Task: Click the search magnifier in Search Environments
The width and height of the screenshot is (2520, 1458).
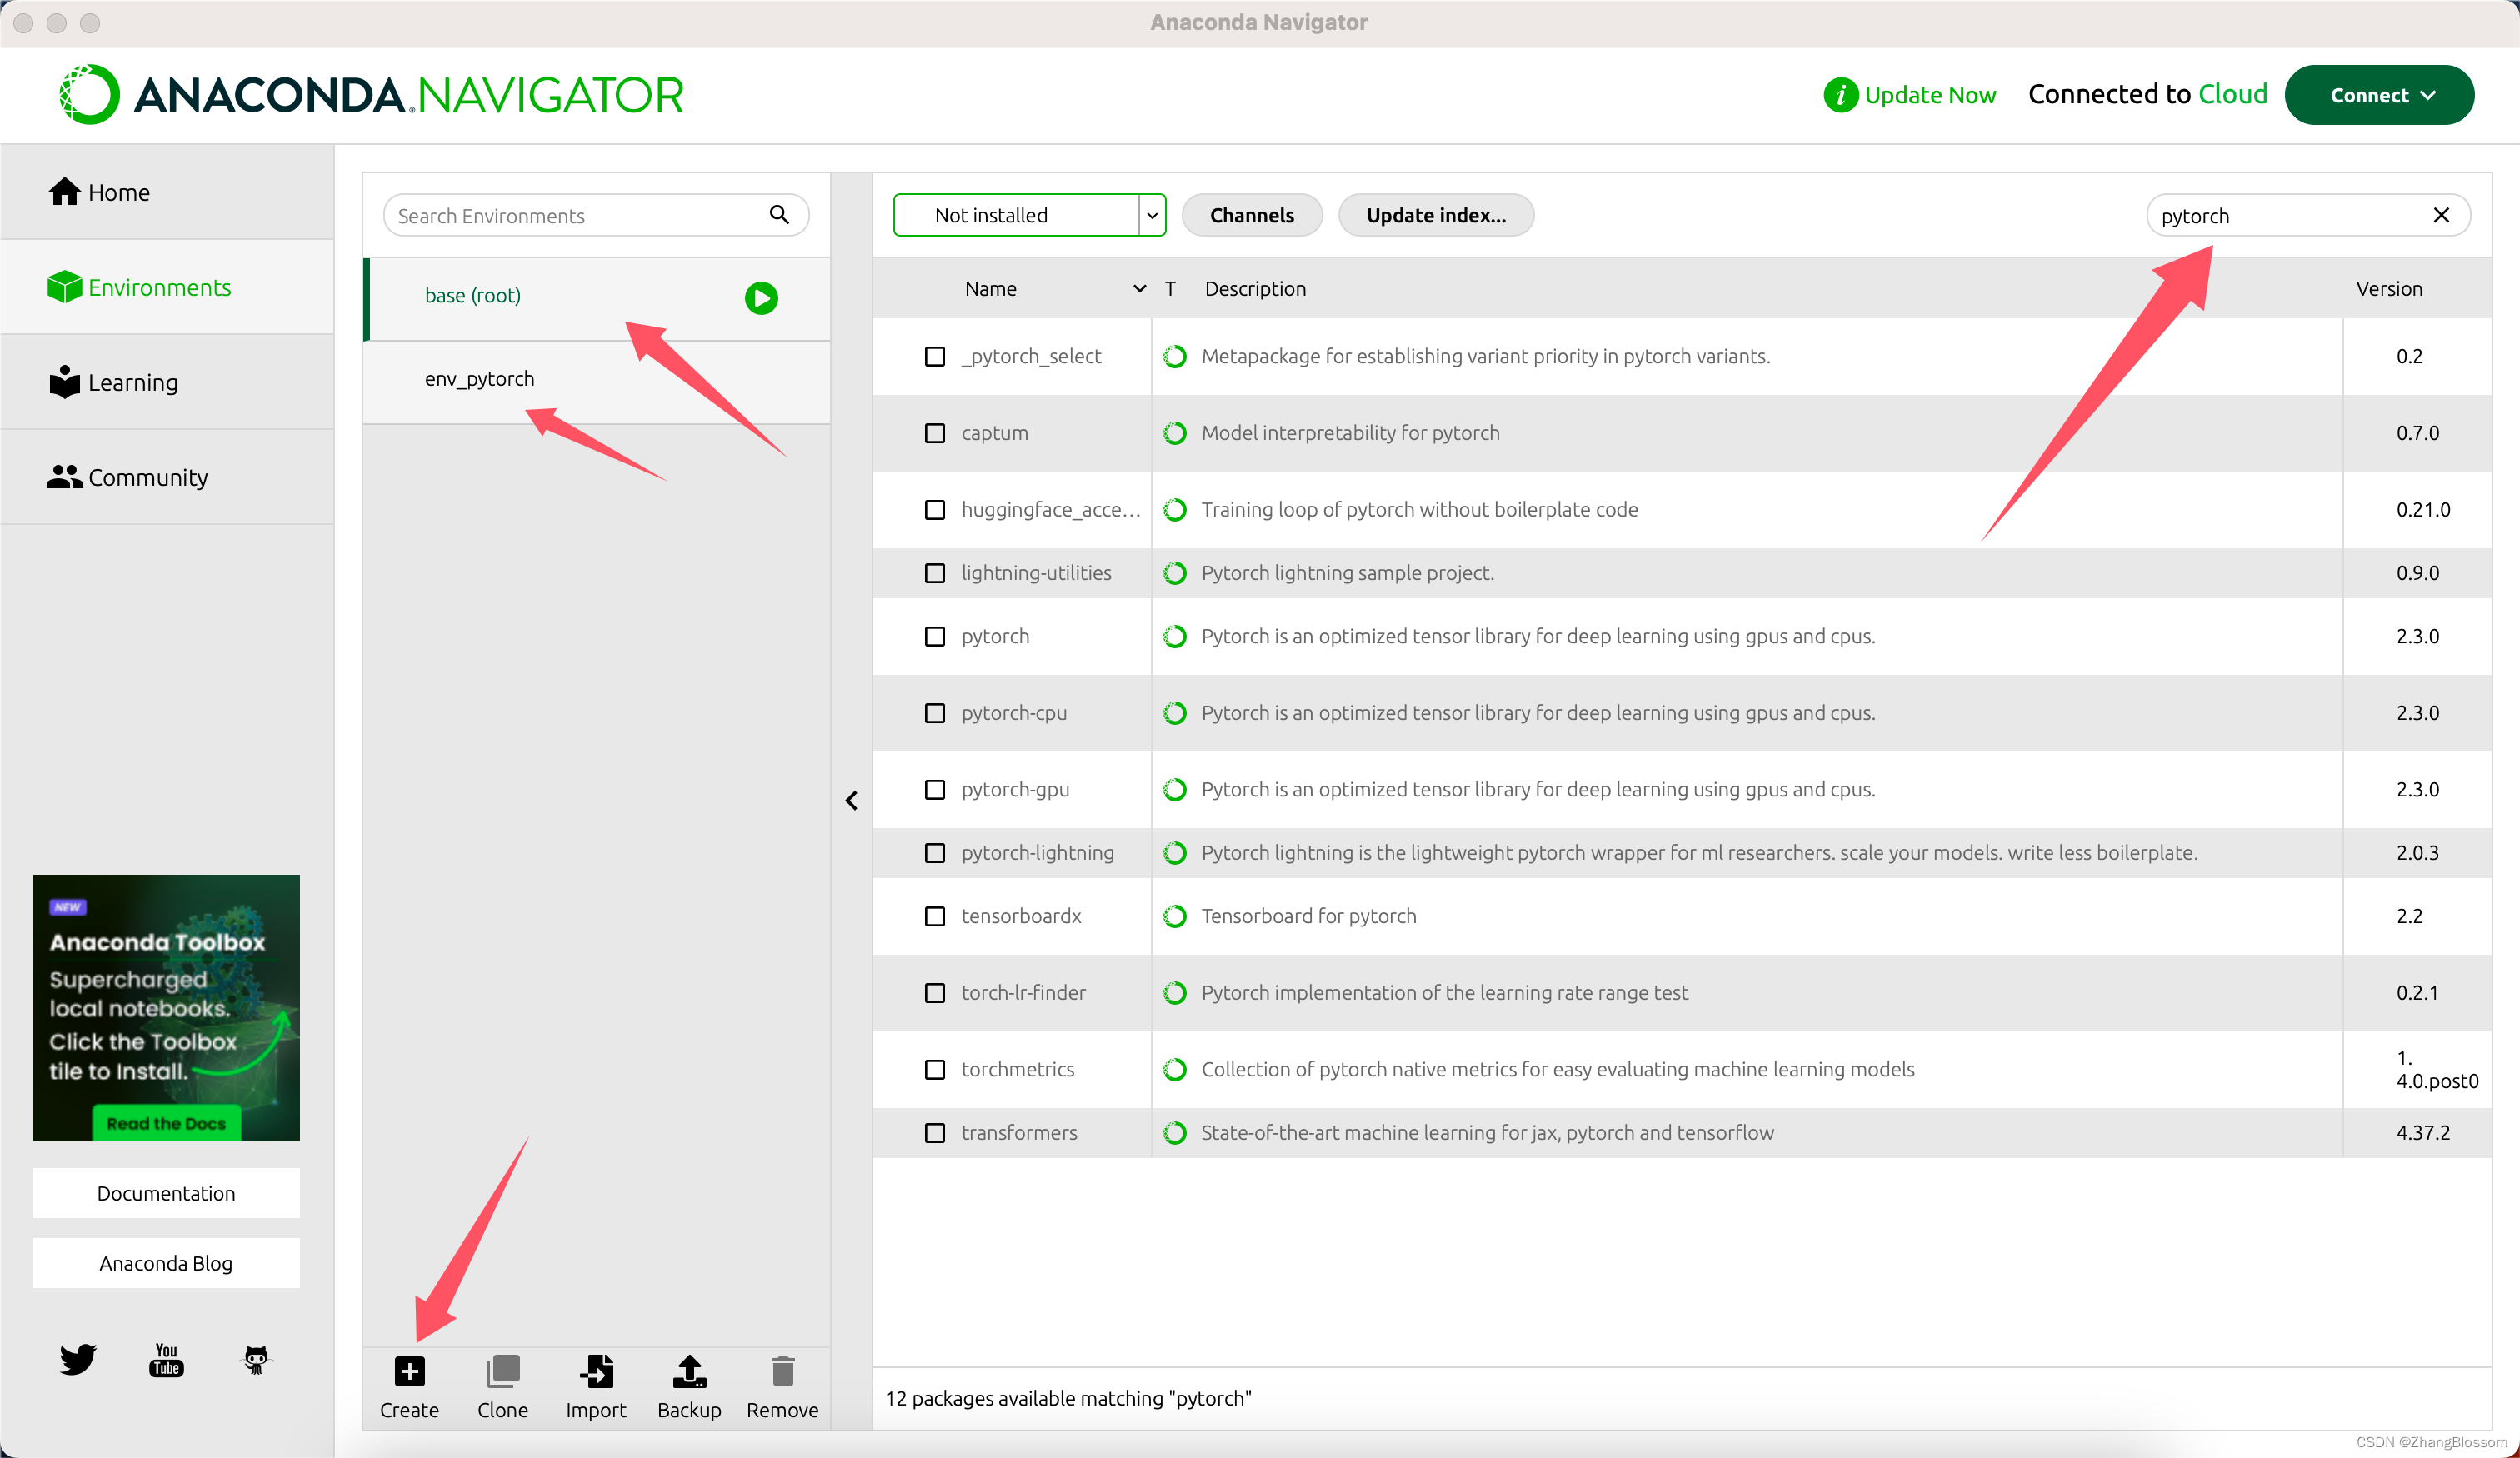Action: pyautogui.click(x=779, y=214)
